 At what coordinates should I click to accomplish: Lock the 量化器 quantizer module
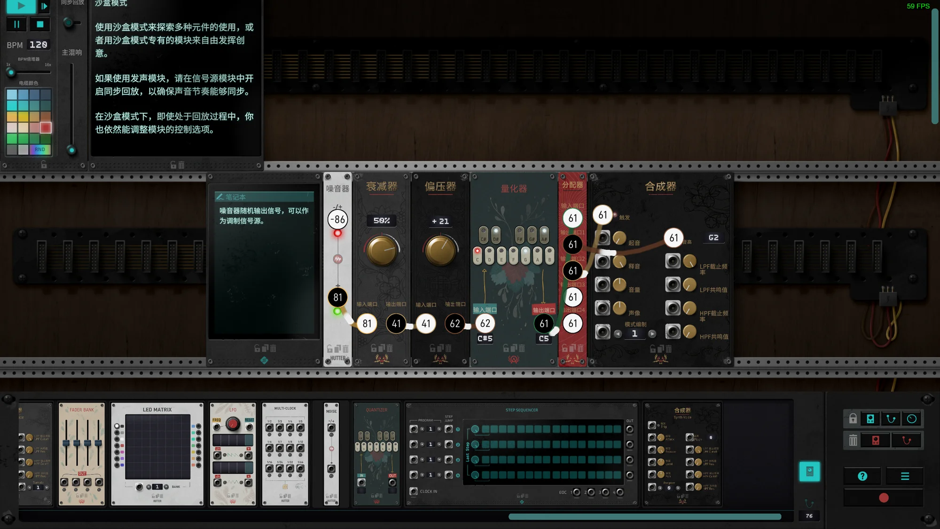click(506, 348)
